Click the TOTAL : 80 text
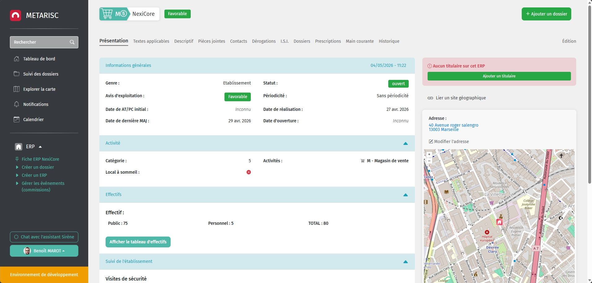The width and height of the screenshot is (592, 283). click(318, 223)
